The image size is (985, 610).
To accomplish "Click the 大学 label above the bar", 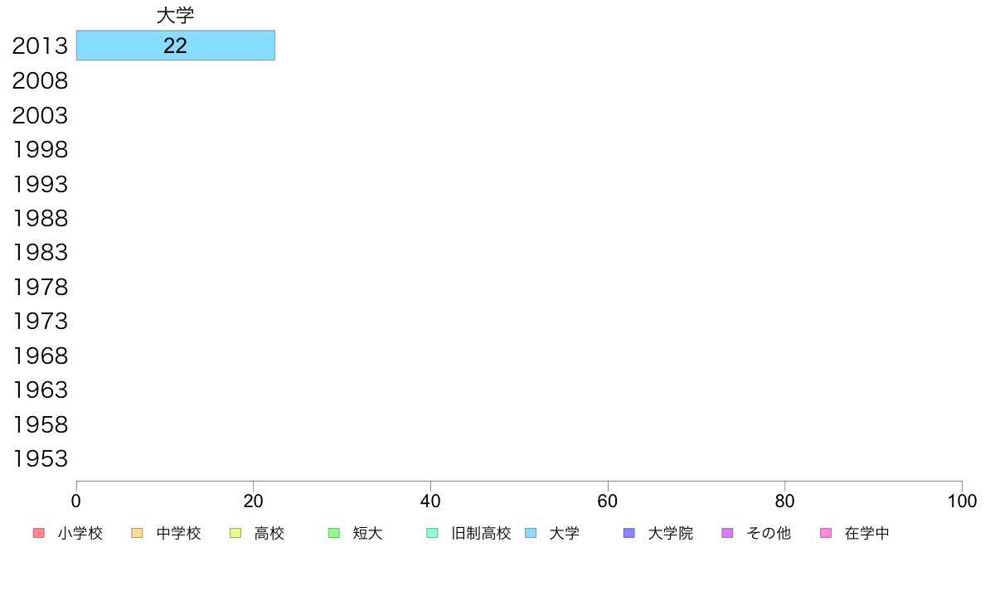I will coord(175,15).
